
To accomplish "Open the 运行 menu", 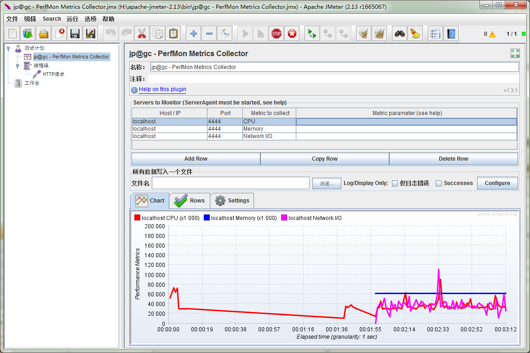I will tap(72, 19).
